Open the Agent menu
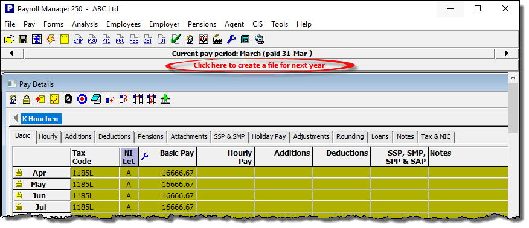 (x=234, y=24)
